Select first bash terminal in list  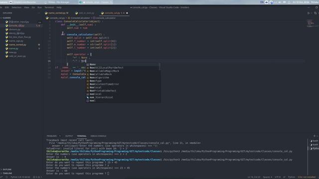coord(315,141)
